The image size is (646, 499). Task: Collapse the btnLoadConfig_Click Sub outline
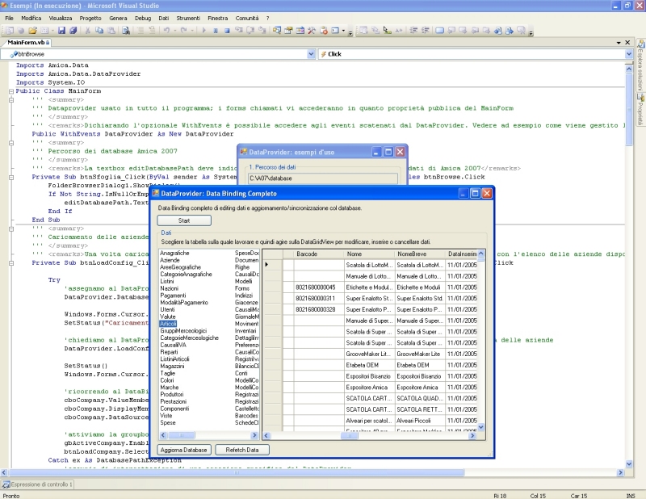11,263
